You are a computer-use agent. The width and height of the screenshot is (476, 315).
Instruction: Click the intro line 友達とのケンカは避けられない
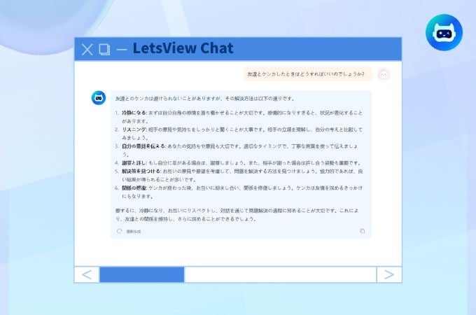click(x=204, y=99)
